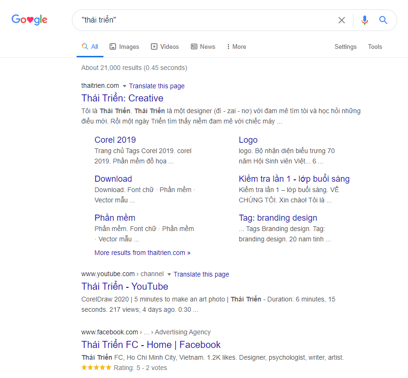Click the magnifying glass search icon
Image resolution: width=408 pixels, height=378 pixels.
click(x=383, y=20)
